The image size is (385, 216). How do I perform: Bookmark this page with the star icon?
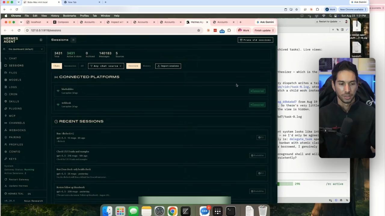click(x=199, y=30)
